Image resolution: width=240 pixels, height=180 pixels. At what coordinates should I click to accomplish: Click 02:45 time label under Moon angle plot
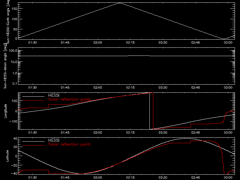click(x=196, y=88)
